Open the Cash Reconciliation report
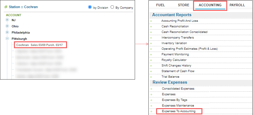Screen dimensions: 253x115 [x=175, y=26]
